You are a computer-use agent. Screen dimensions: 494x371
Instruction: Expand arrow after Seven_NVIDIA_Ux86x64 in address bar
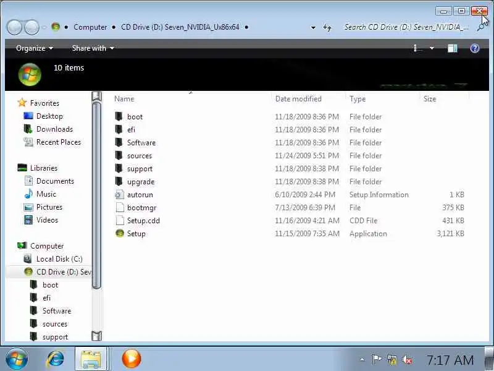pyautogui.click(x=246, y=27)
